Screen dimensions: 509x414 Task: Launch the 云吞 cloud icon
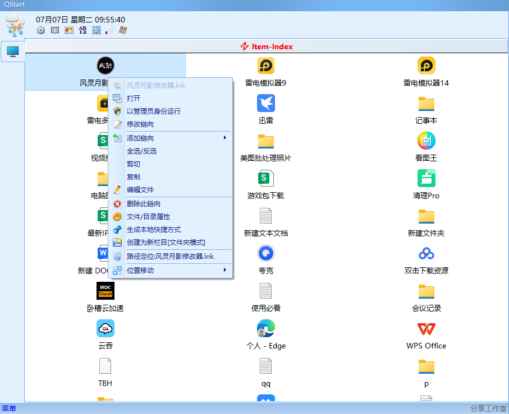click(106, 328)
